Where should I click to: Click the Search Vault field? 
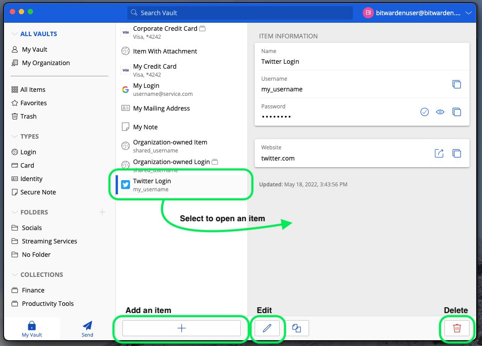240,13
